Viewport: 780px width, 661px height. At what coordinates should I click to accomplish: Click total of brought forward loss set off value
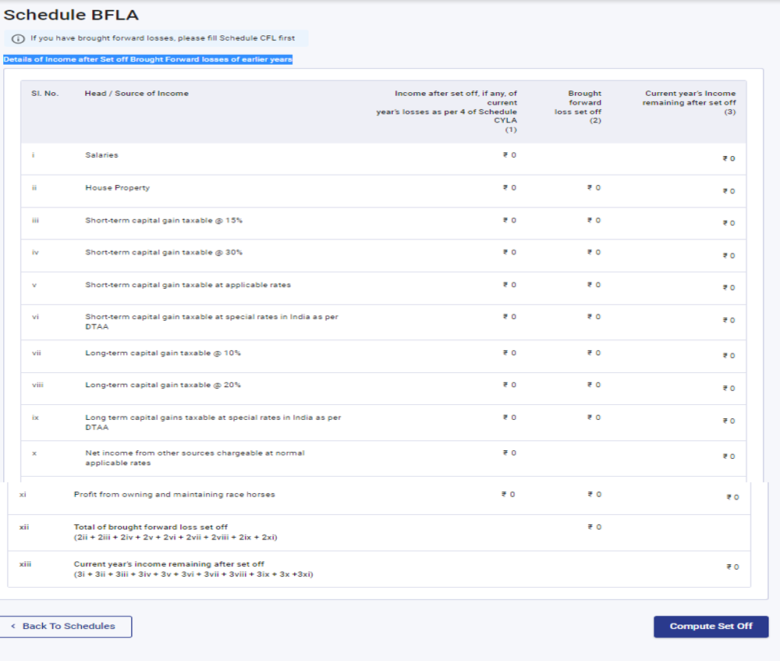[594, 528]
